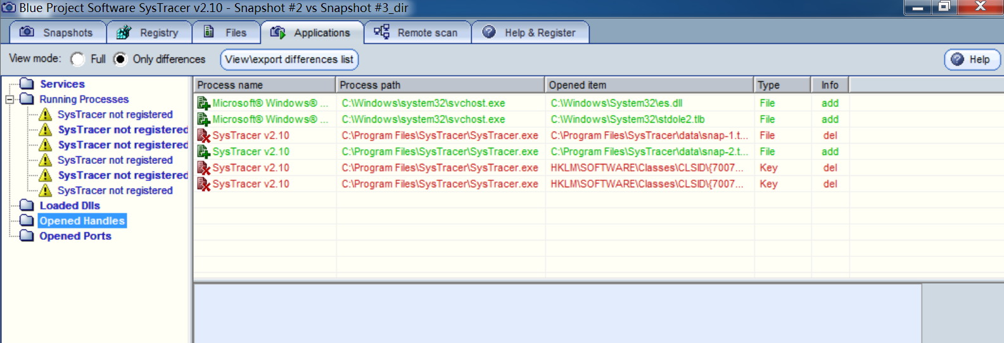1004x343 pixels.
Task: Click the 'del' info cell in snap-1 row
Action: 830,135
